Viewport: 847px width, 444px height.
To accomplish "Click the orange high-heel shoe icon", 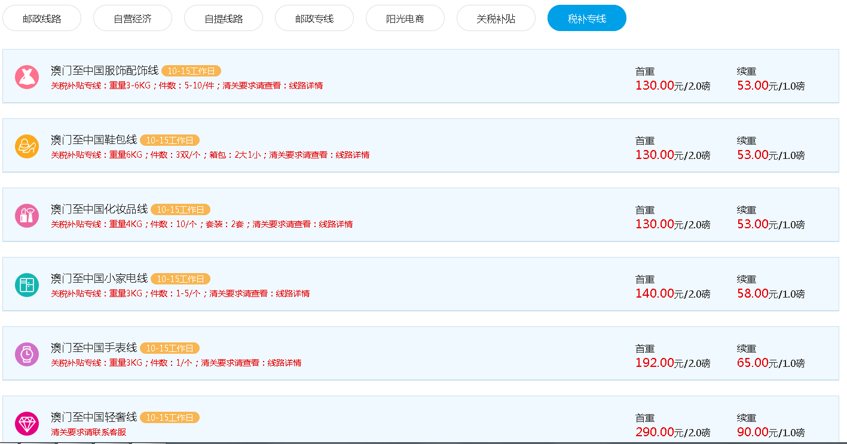I will click(27, 146).
